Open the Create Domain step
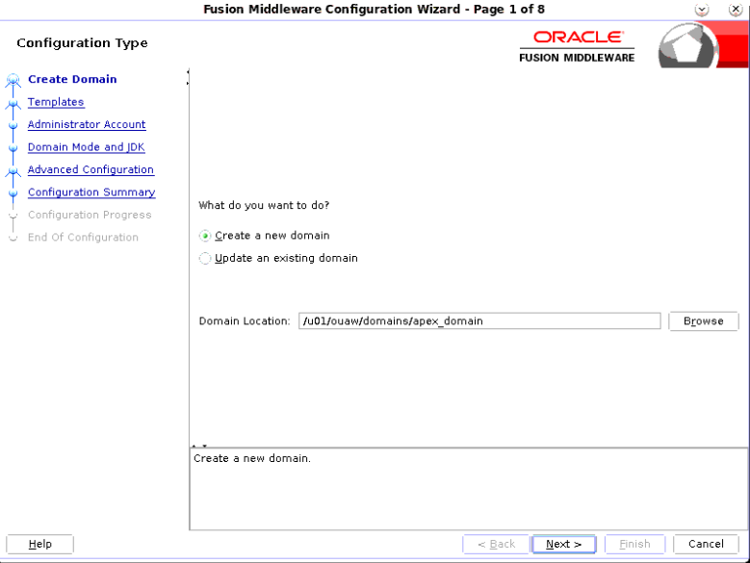 tap(72, 79)
